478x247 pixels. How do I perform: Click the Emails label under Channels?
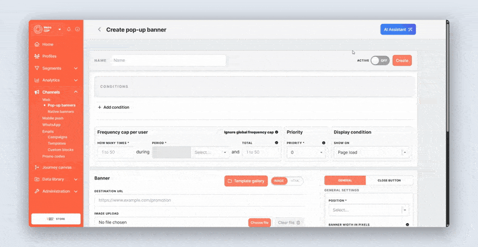(48, 132)
